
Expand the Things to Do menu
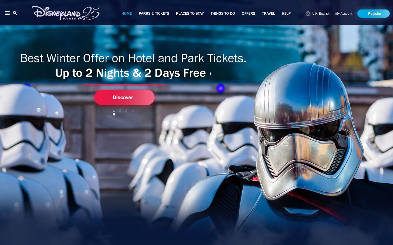[223, 13]
